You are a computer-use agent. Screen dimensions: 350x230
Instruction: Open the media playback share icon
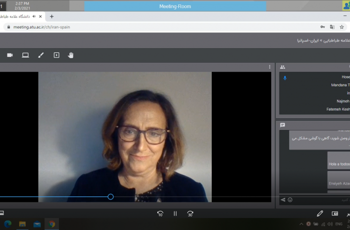pyautogui.click(x=56, y=55)
